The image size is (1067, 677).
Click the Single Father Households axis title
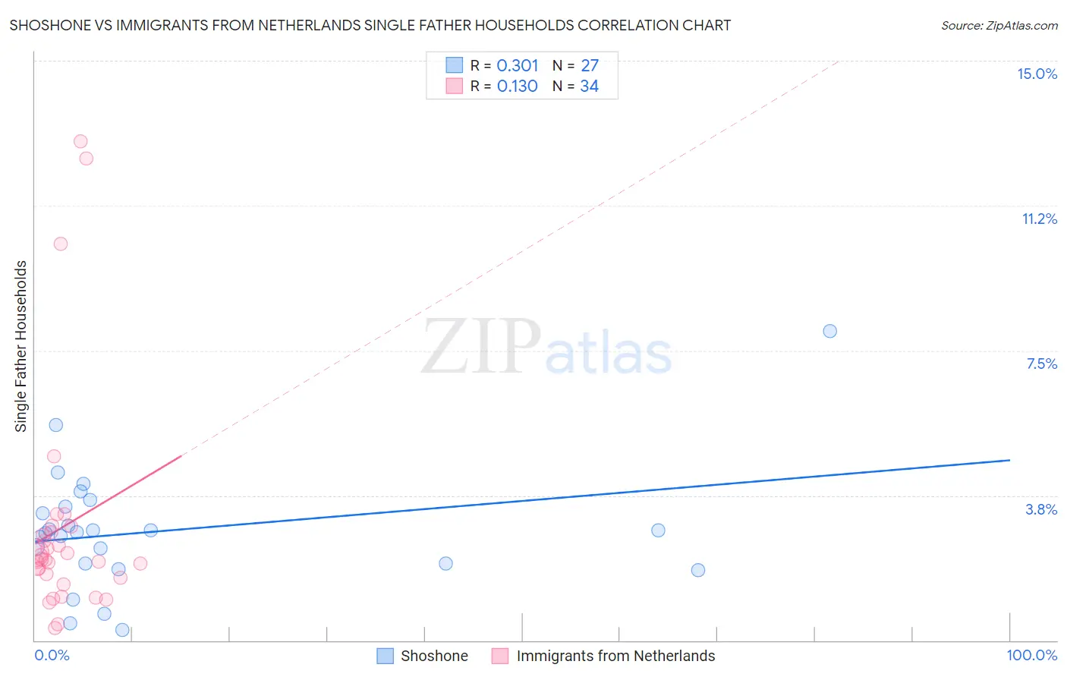click(20, 346)
